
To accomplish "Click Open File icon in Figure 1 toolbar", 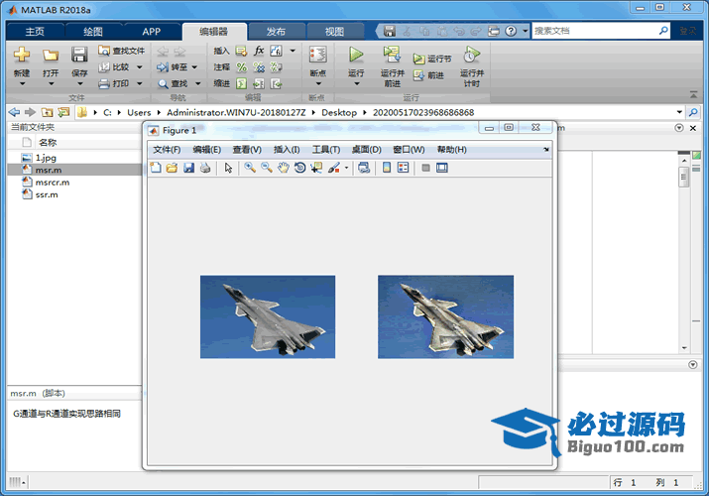I will [172, 168].
